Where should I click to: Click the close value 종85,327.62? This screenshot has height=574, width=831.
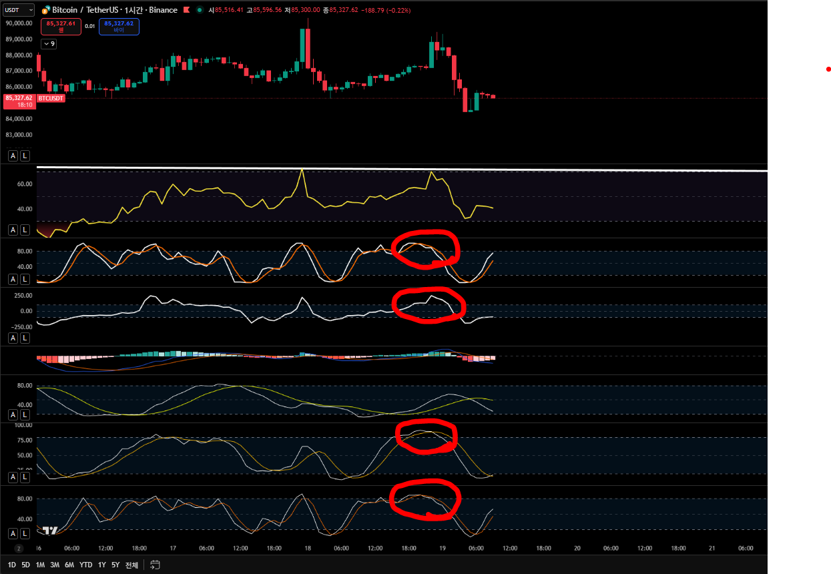[340, 11]
